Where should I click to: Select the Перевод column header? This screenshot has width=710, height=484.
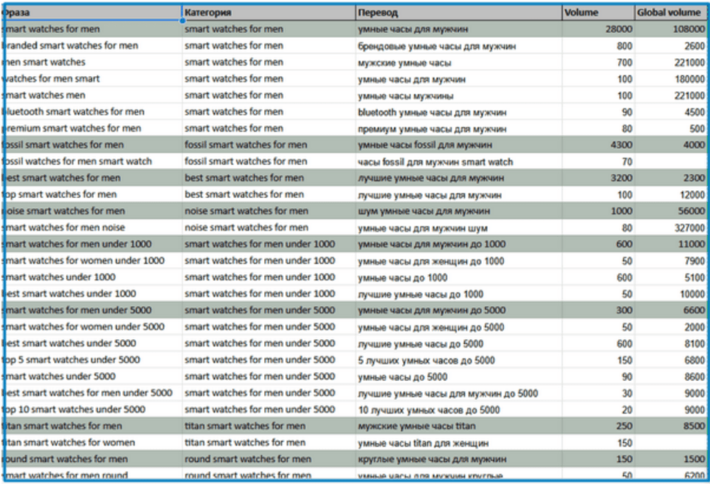[459, 12]
